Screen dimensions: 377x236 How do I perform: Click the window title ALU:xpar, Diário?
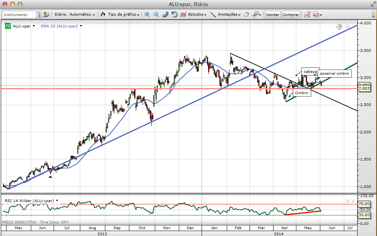click(x=188, y=4)
